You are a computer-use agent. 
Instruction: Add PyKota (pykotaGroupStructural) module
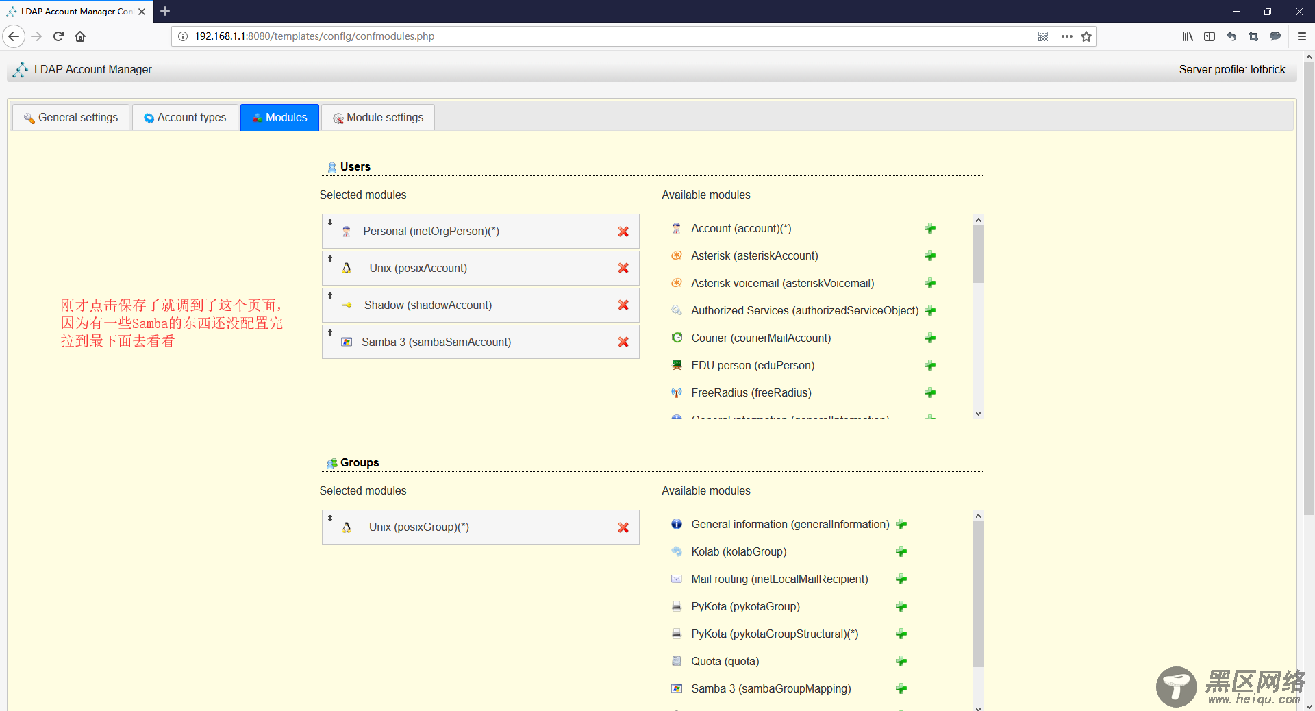click(901, 634)
